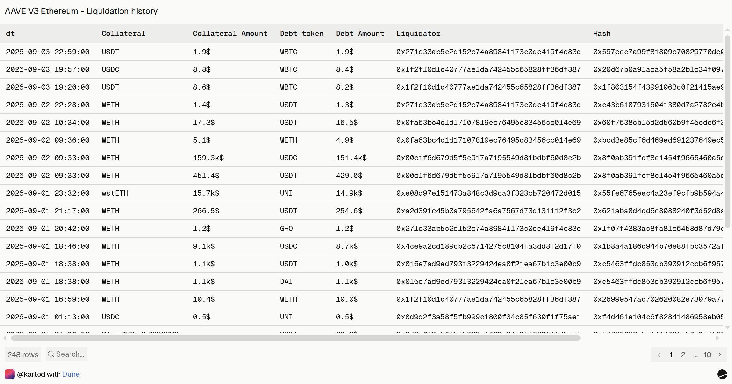Image resolution: width=732 pixels, height=384 pixels.
Task: Click date cell 2026-09-01 01:13:00
Action: point(48,317)
